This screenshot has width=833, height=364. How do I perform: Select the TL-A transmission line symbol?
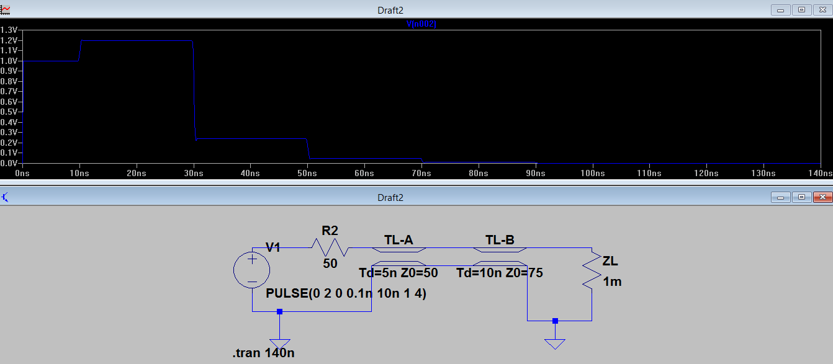click(x=399, y=251)
